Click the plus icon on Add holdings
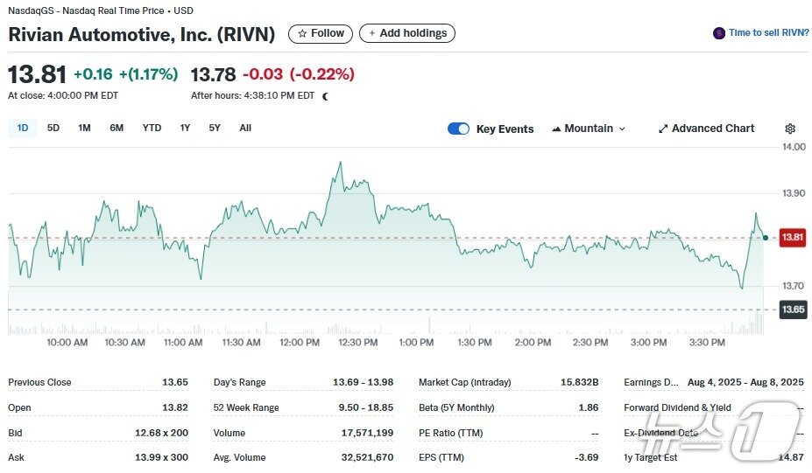This screenshot has width=812, height=473. tap(371, 33)
